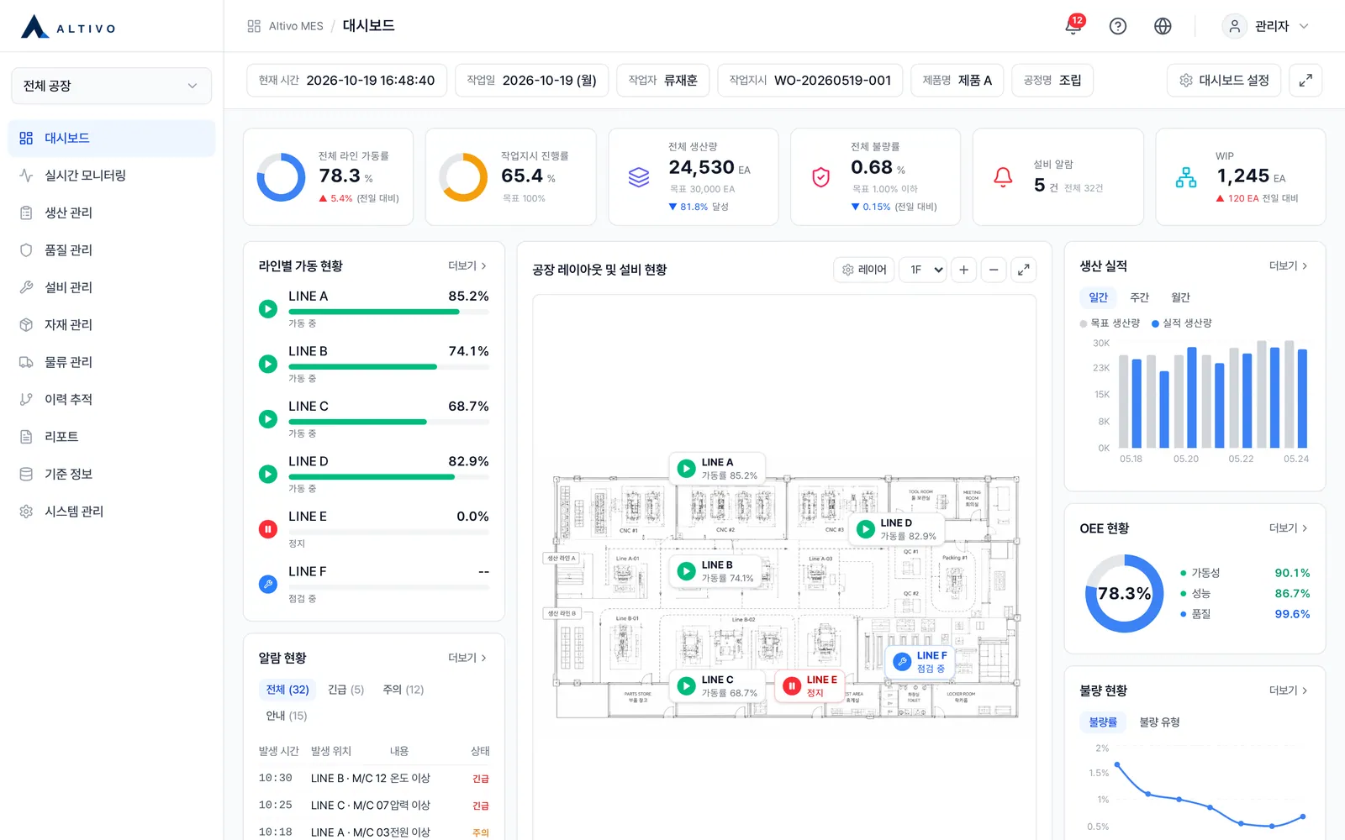Filter alarms by 주의 (12) tab
The image size is (1345, 840).
tap(403, 690)
